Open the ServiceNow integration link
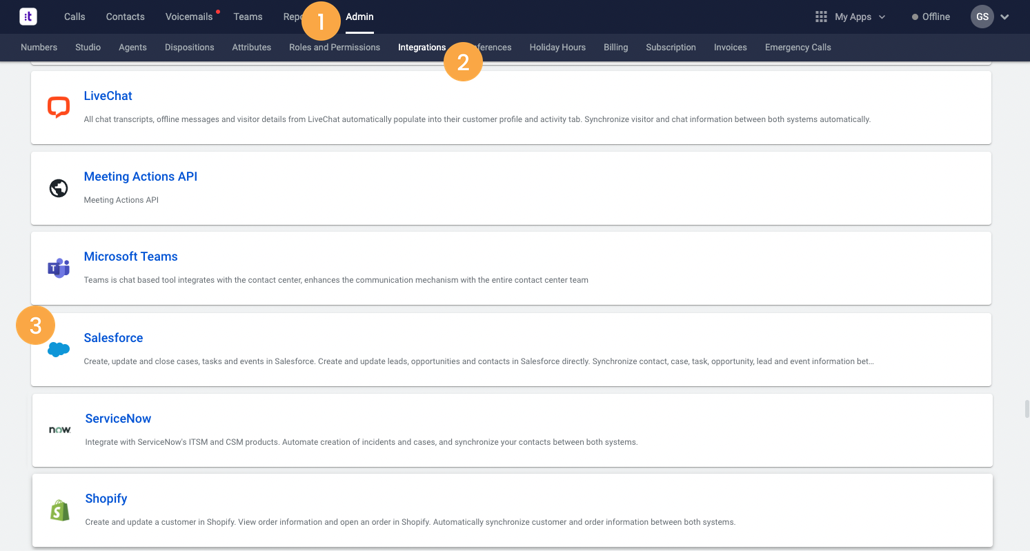 click(x=118, y=419)
